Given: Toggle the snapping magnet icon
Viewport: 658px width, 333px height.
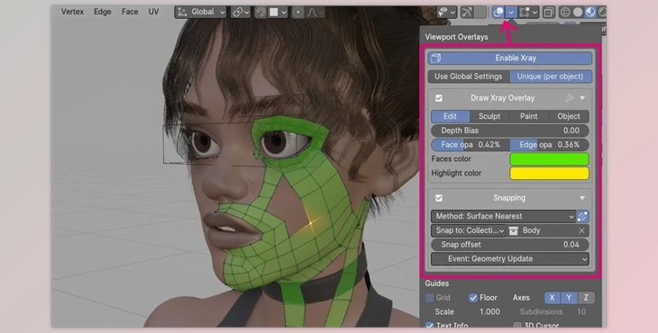Looking at the screenshot, I should [x=260, y=12].
